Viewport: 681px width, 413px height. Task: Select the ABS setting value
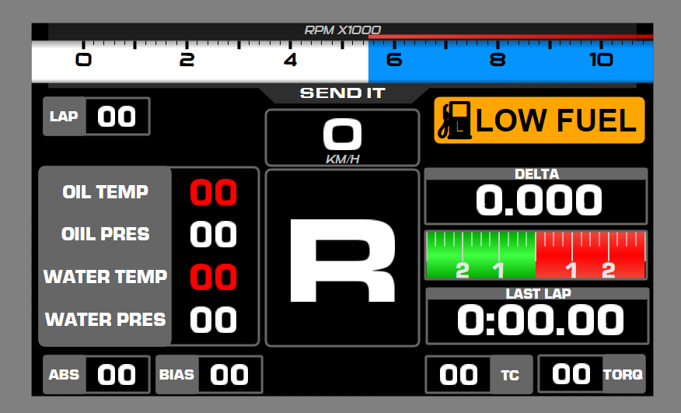coord(117,375)
